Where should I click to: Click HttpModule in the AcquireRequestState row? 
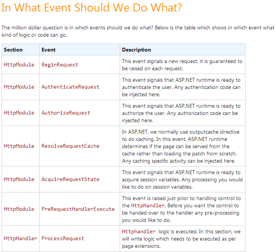click(x=19, y=179)
